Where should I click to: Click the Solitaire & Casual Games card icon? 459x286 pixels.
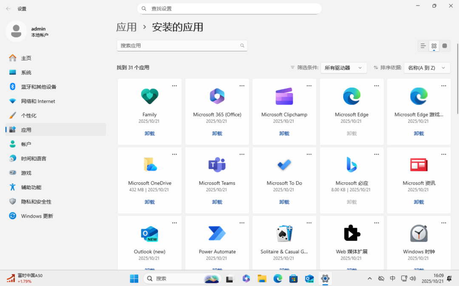point(284,233)
